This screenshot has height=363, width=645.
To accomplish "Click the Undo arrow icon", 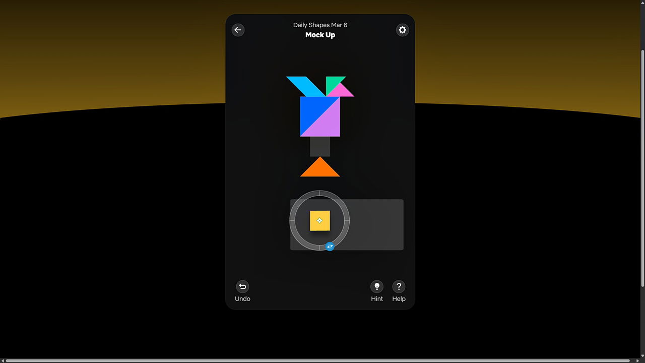I will [x=242, y=286].
